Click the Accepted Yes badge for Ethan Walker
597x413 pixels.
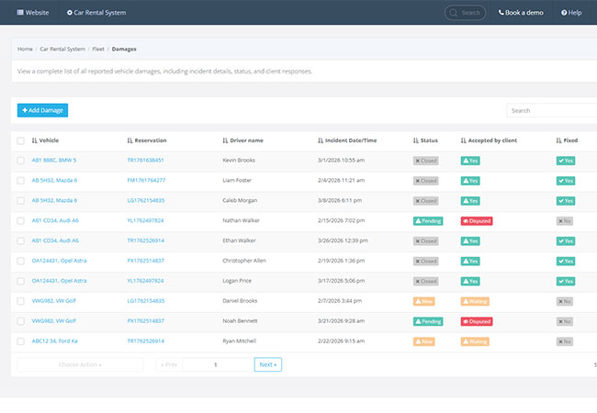tap(470, 241)
